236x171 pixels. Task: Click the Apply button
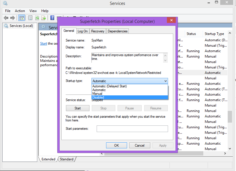pyautogui.click(x=163, y=146)
